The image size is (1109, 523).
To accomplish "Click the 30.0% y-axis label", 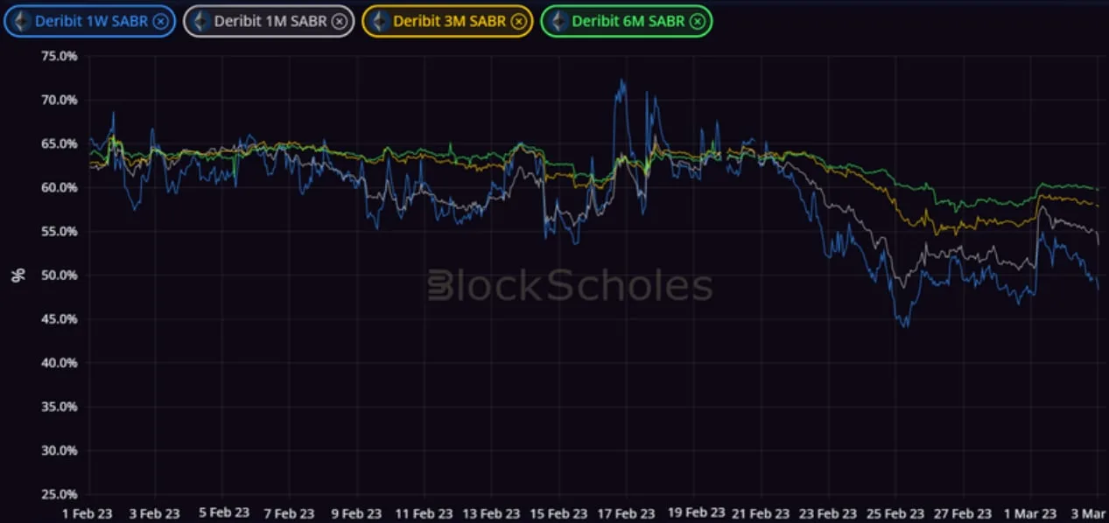I will coord(60,450).
